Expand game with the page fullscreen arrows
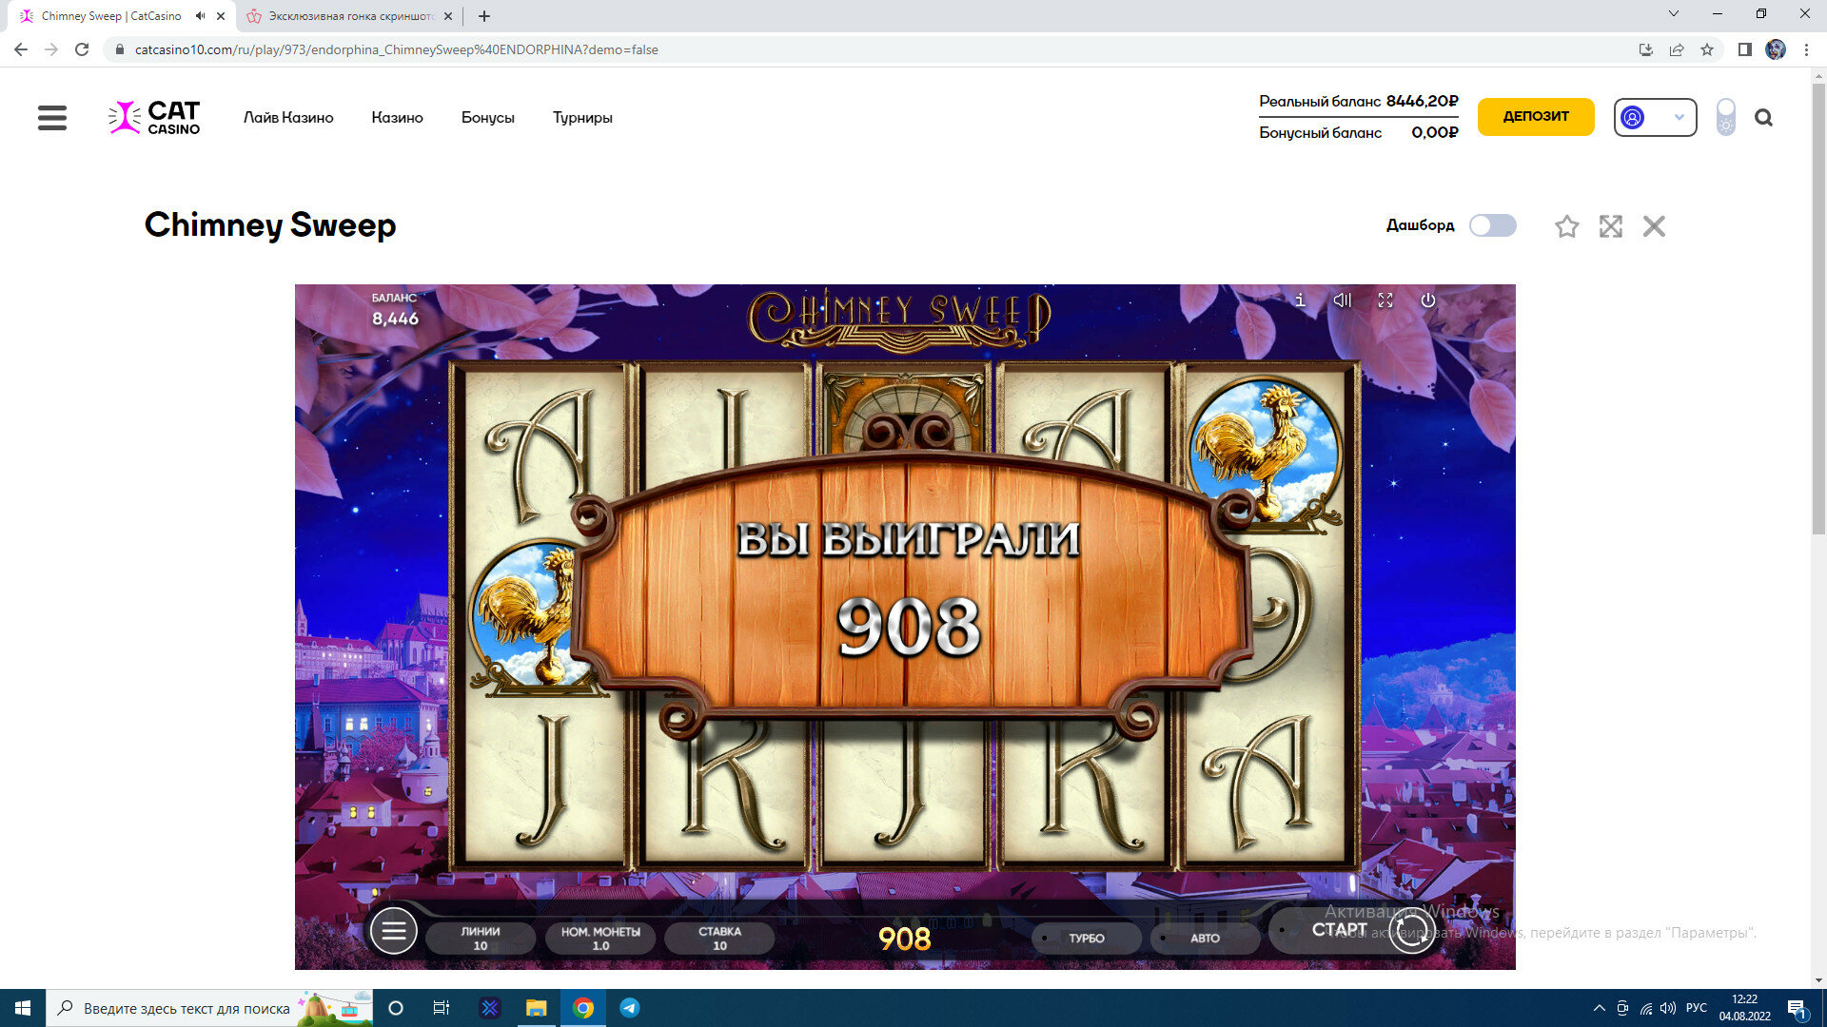Image resolution: width=1827 pixels, height=1027 pixels. coord(1610,226)
